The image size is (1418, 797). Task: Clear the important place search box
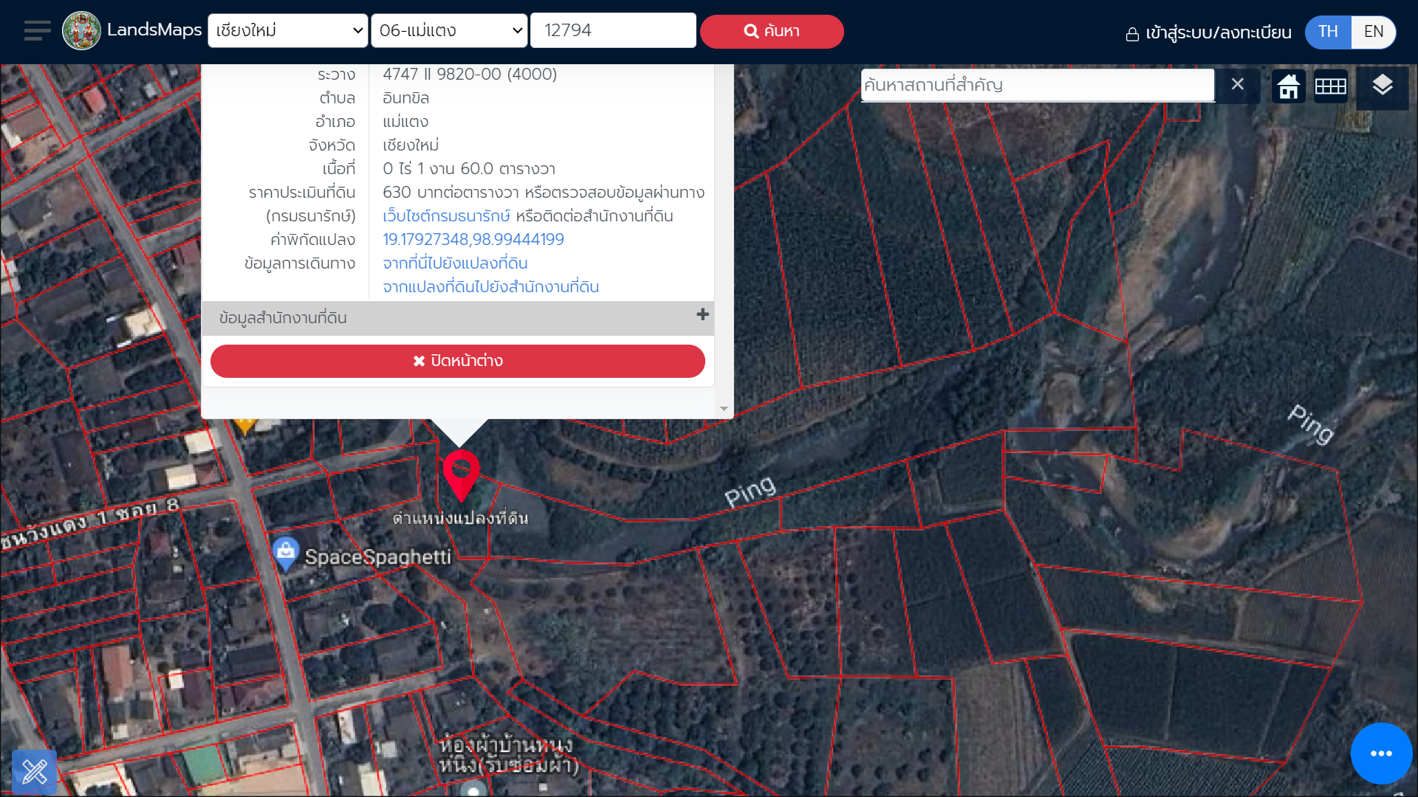point(1238,85)
